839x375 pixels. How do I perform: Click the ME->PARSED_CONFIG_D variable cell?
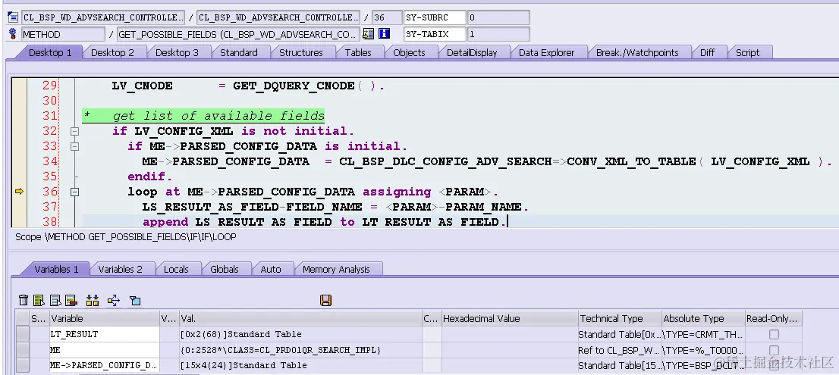(105, 365)
